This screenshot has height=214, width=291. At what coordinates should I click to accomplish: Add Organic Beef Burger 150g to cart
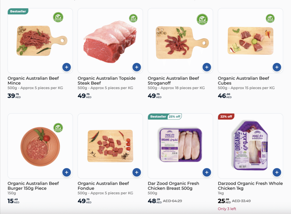(66, 172)
